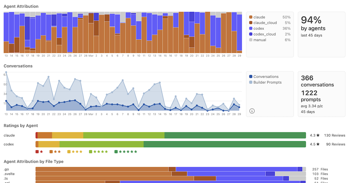Click the "Ratings by Agent" heading
The image size is (349, 183).
pyautogui.click(x=21, y=125)
